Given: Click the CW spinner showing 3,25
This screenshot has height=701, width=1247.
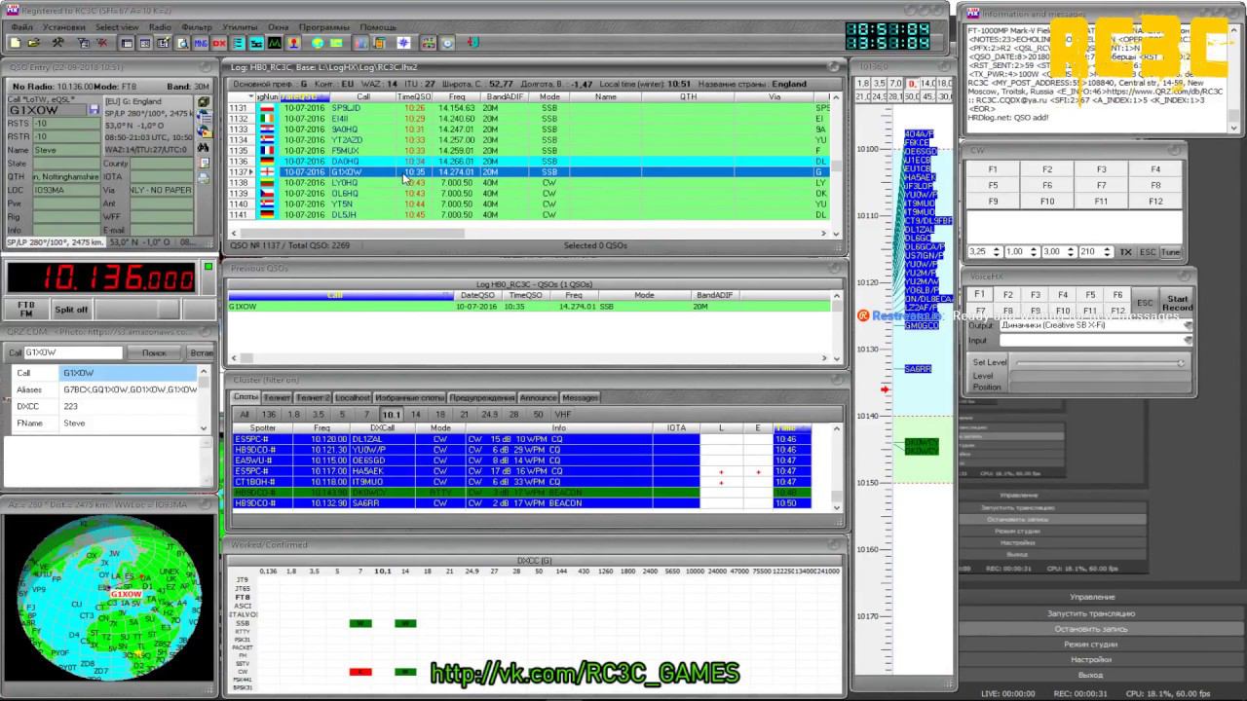Looking at the screenshot, I should (x=984, y=252).
